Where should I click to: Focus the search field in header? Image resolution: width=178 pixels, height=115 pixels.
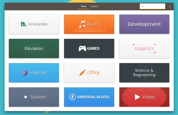coord(152,6)
